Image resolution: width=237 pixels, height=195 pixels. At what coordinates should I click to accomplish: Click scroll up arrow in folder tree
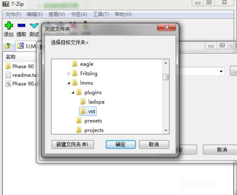[166, 63]
